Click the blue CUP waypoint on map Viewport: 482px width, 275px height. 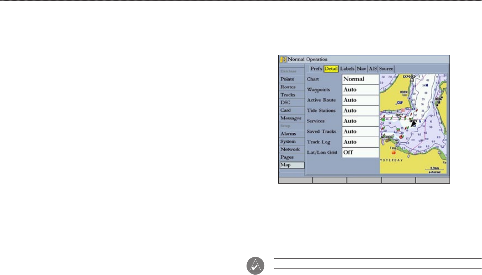tap(400, 103)
